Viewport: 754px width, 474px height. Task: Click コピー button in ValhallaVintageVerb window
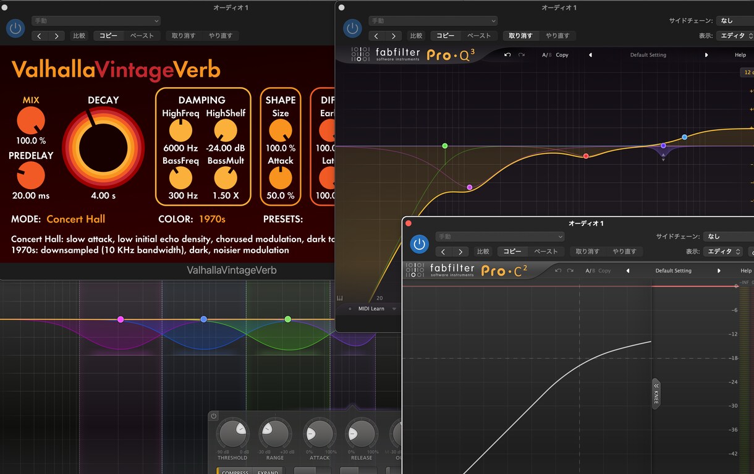click(108, 36)
